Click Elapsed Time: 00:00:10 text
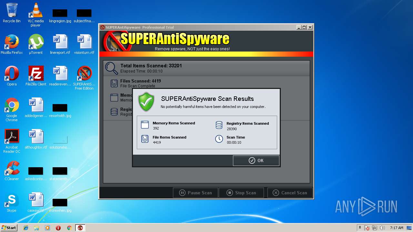The width and height of the screenshot is (413, 232). 141,71
